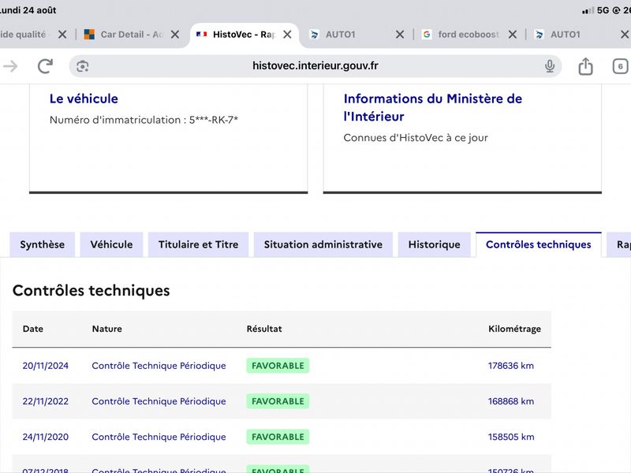Select the Contrôles techniques tab
The width and height of the screenshot is (631, 473).
(539, 244)
